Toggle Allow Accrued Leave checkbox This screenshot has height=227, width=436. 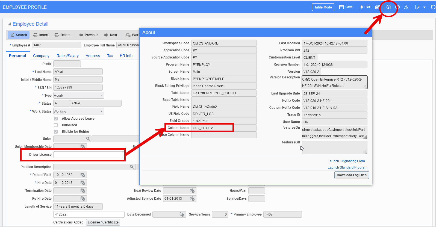(56, 119)
